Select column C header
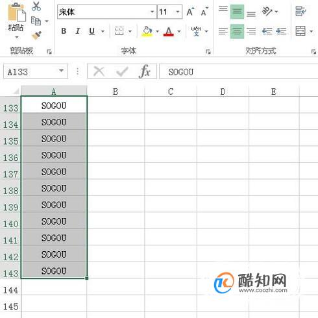The image size is (318, 318). (x=171, y=92)
